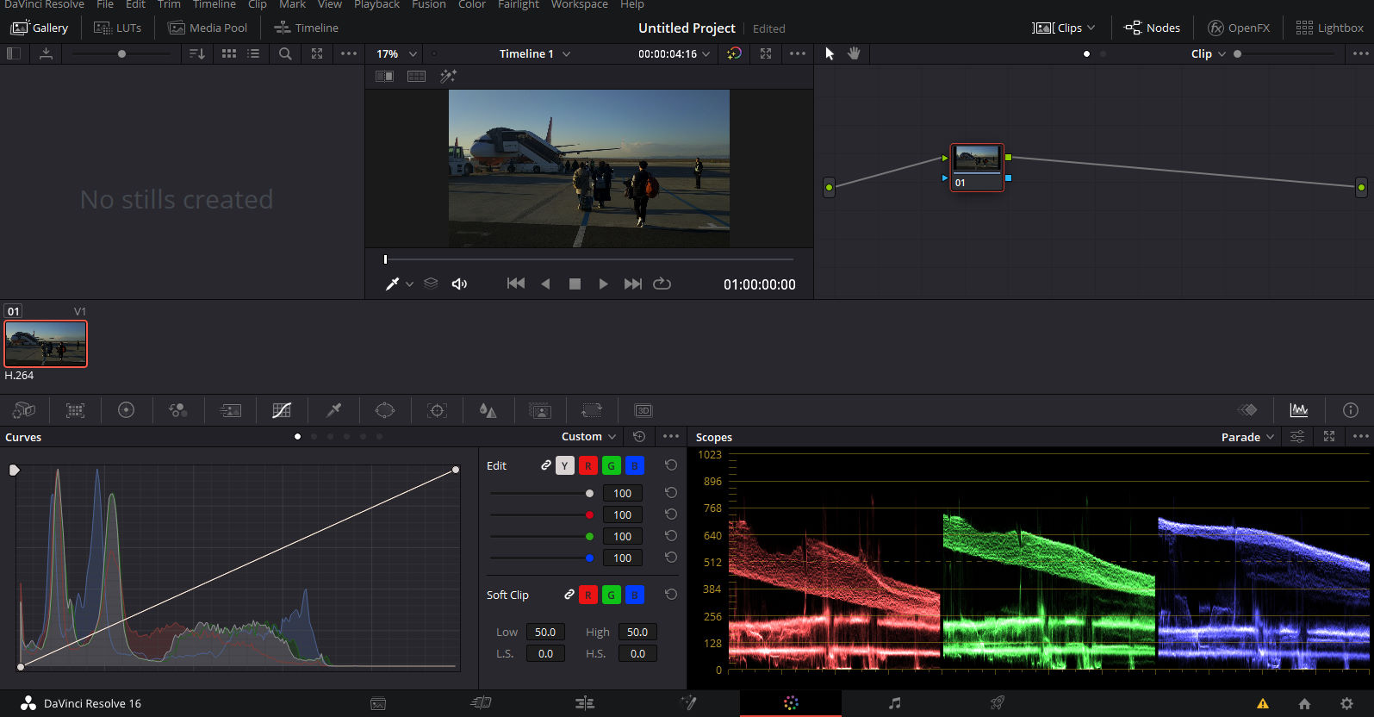Viewport: 1374px width, 717px height.
Task: Open the viewer zoom 17% dropdown
Action: tap(396, 53)
